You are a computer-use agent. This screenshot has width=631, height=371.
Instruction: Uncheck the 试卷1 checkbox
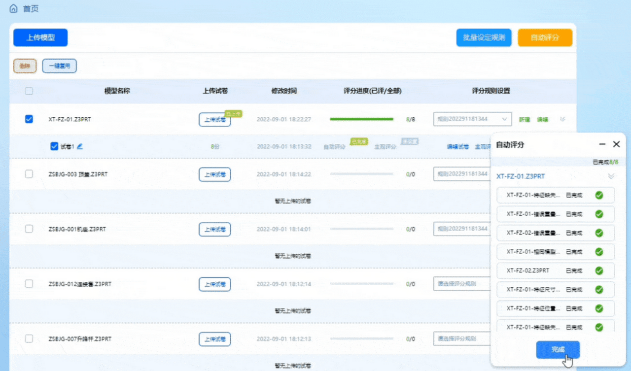click(54, 146)
